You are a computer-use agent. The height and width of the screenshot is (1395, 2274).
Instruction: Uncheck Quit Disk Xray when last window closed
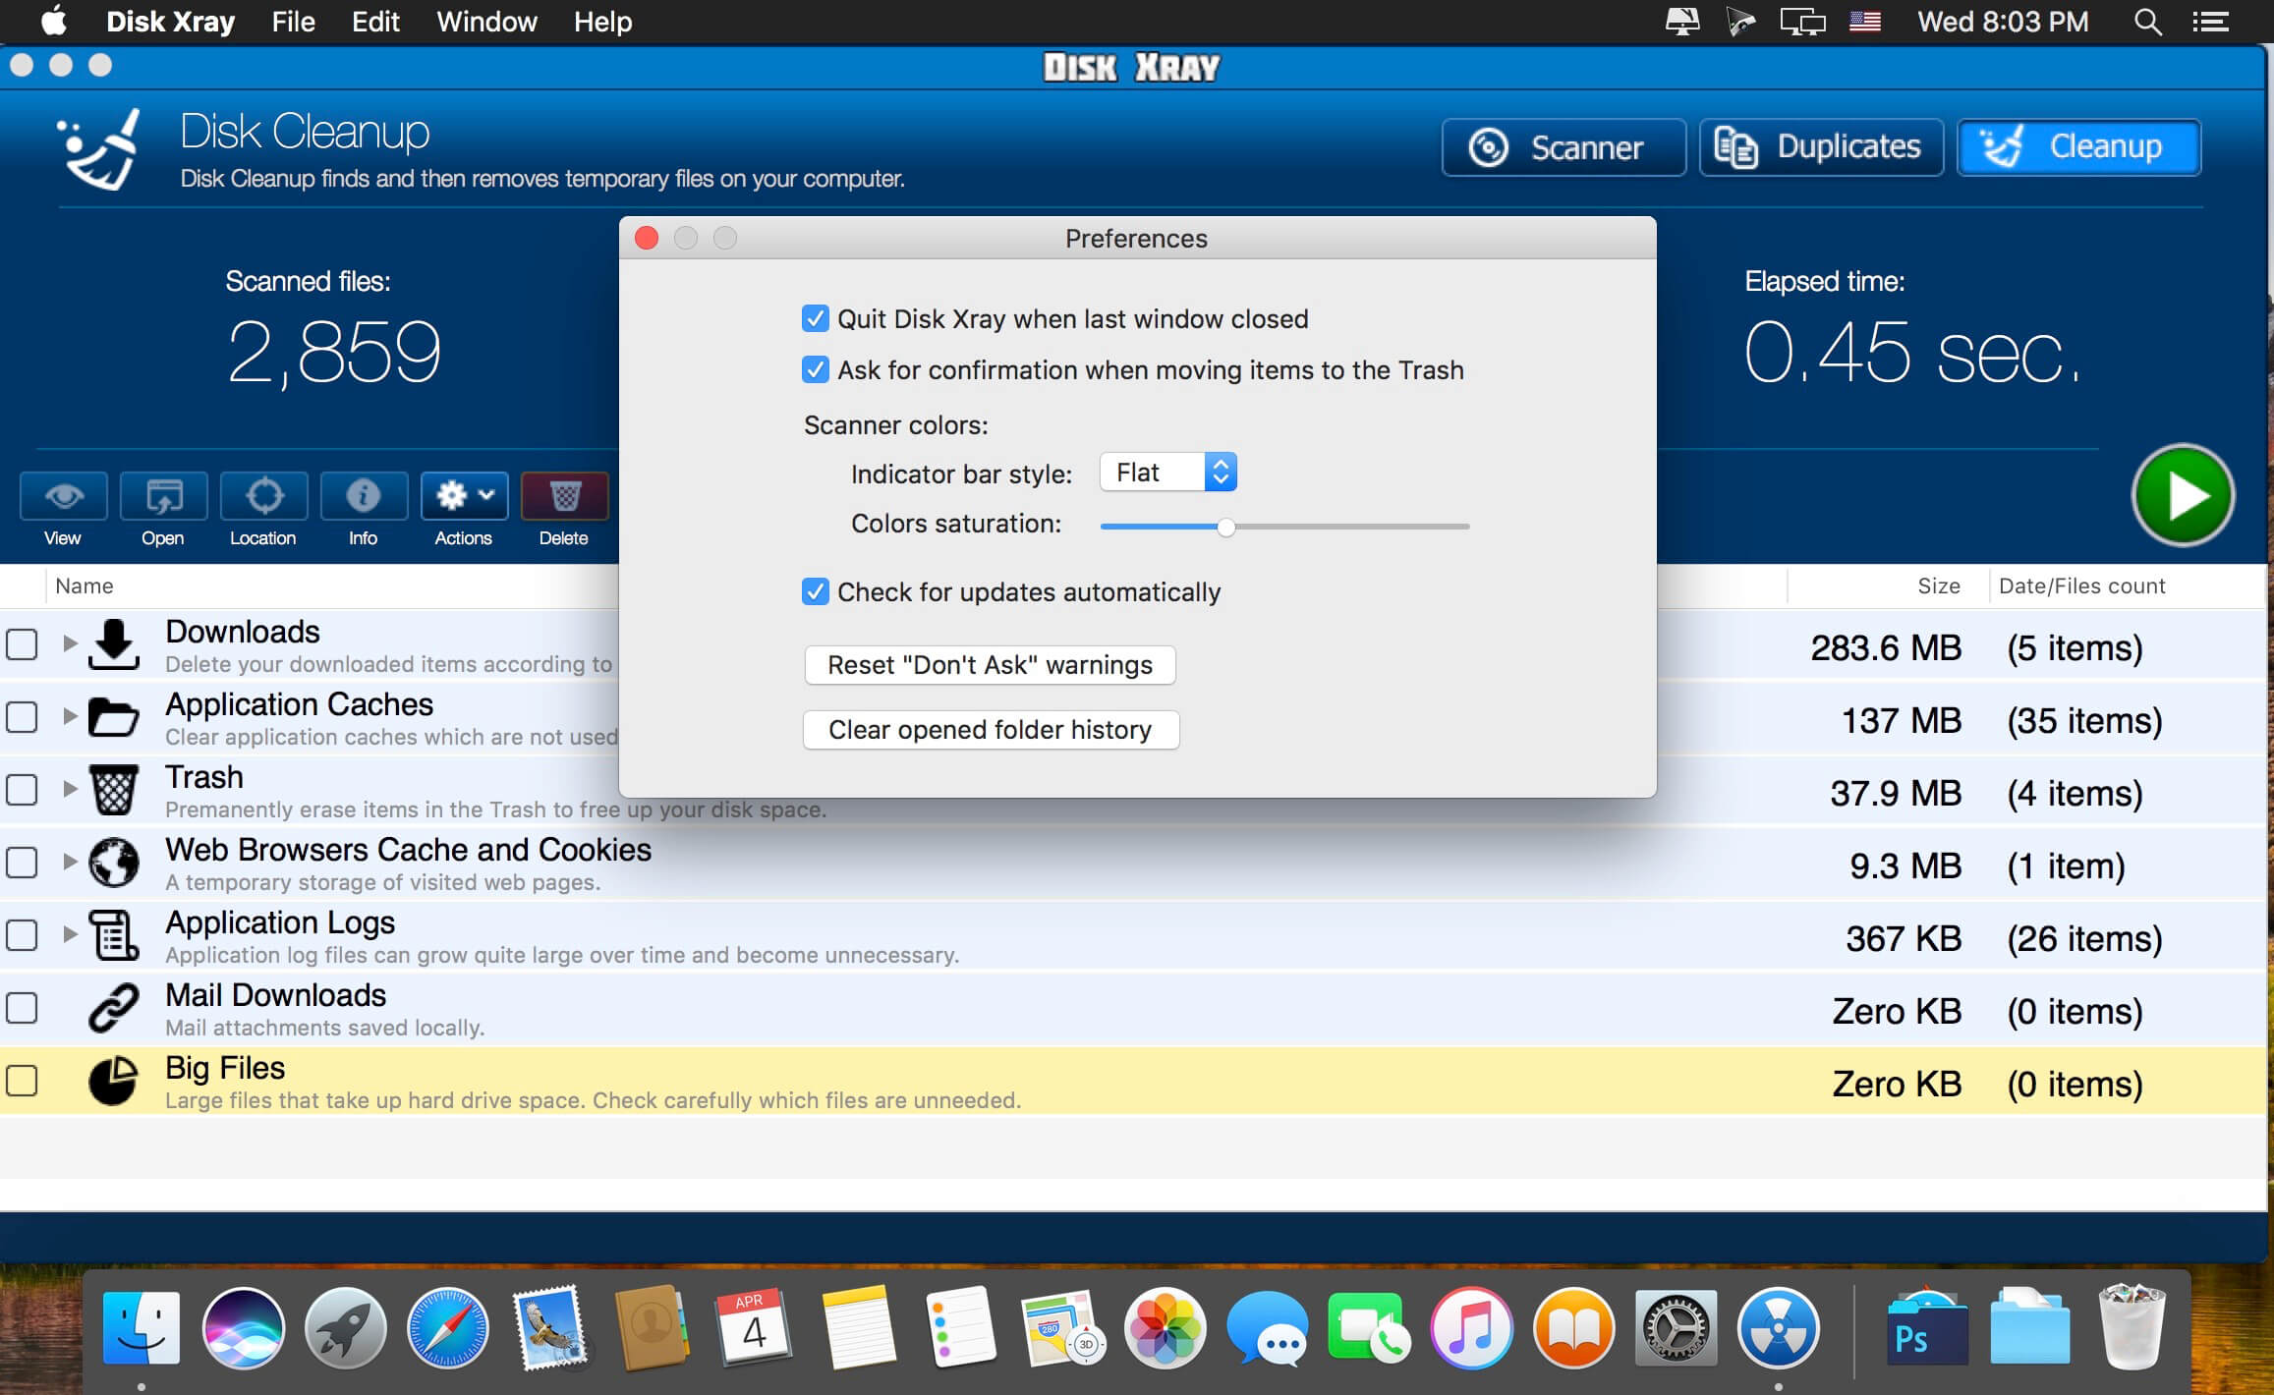[x=815, y=318]
